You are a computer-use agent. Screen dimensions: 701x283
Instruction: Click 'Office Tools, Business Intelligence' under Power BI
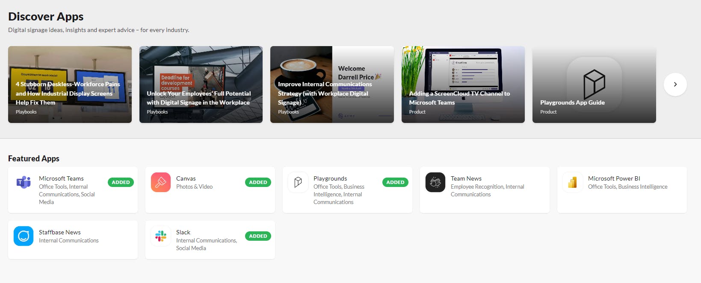click(627, 187)
